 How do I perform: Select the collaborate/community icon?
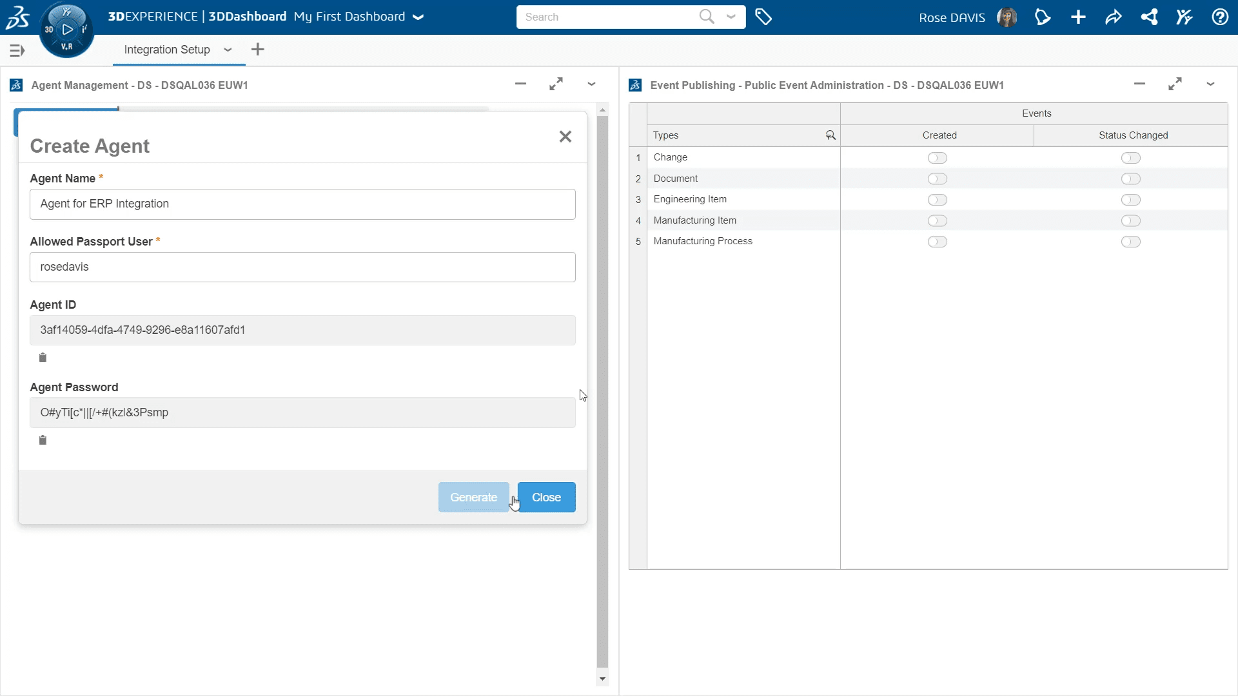[x=1184, y=17]
